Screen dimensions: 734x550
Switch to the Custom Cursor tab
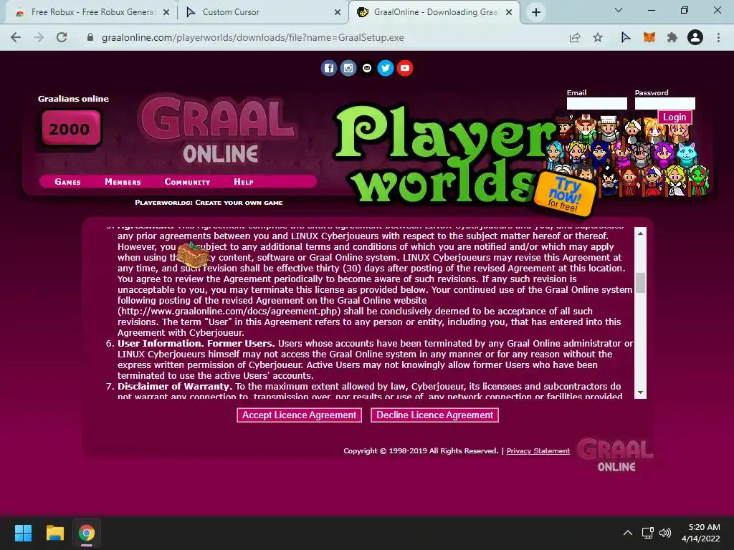tap(262, 12)
